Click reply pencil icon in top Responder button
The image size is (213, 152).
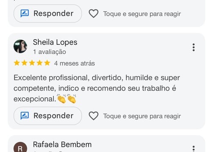(25, 14)
